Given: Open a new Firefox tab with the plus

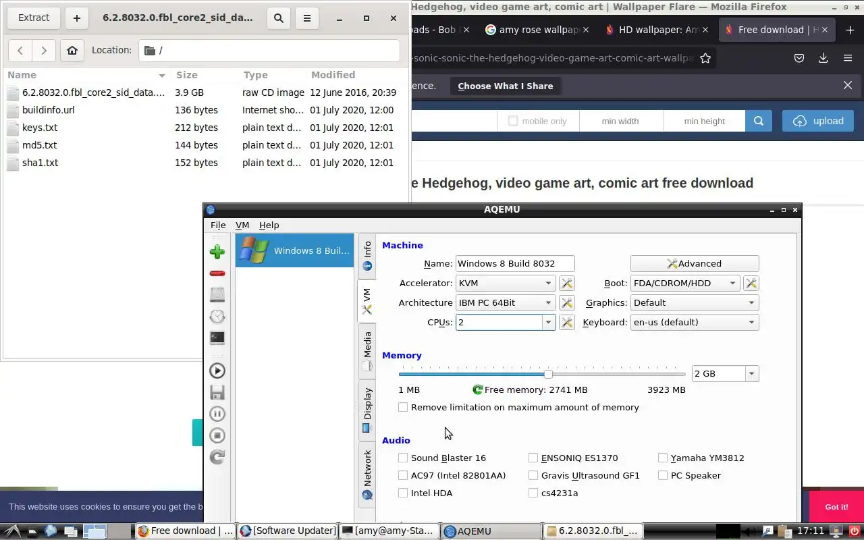Looking at the screenshot, I should [849, 30].
